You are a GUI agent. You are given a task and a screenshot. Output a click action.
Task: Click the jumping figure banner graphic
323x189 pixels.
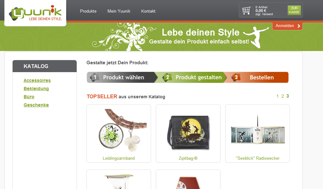point(256,37)
